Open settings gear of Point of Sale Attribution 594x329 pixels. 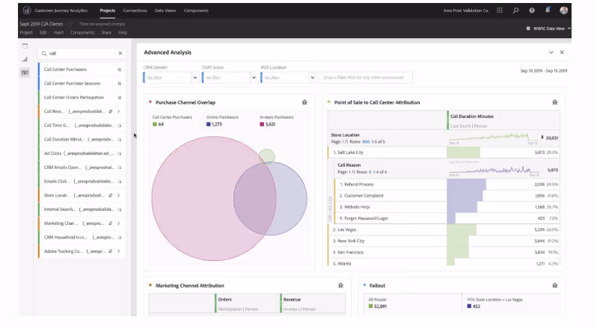click(x=554, y=102)
